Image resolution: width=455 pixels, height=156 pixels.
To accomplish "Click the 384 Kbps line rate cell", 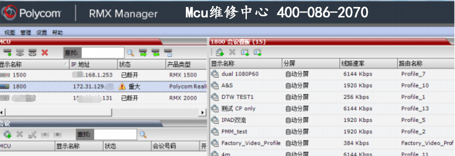I will (356, 143).
